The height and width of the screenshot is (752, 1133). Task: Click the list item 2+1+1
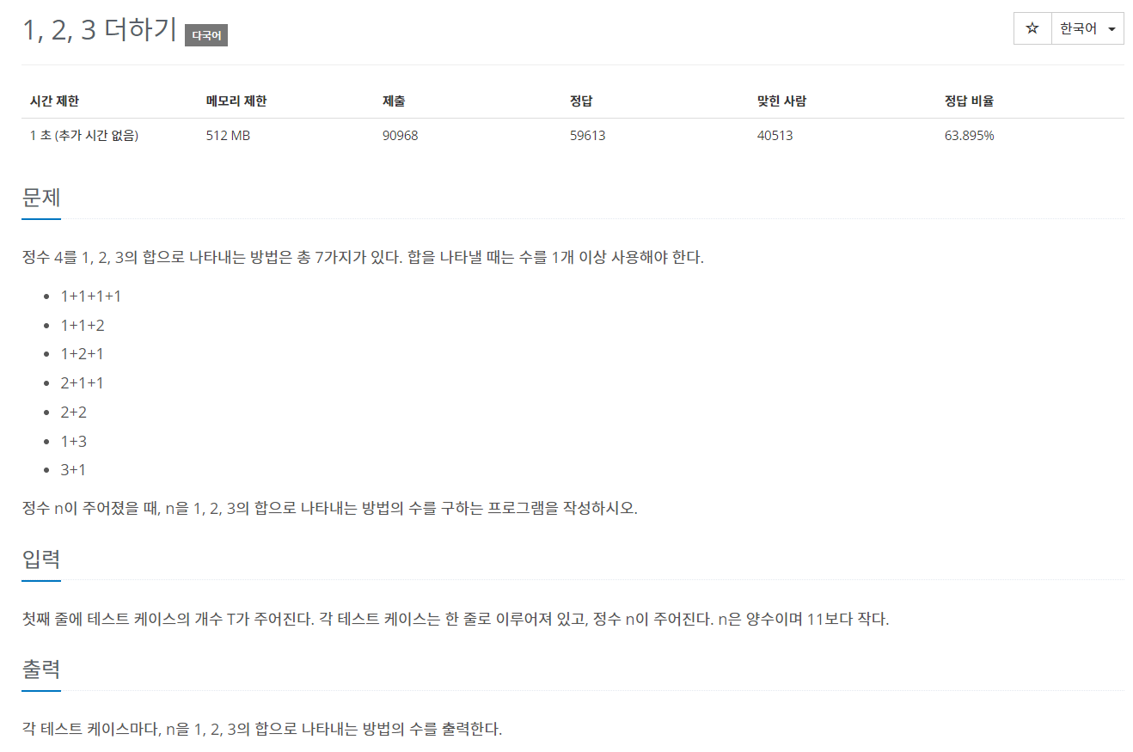[83, 383]
